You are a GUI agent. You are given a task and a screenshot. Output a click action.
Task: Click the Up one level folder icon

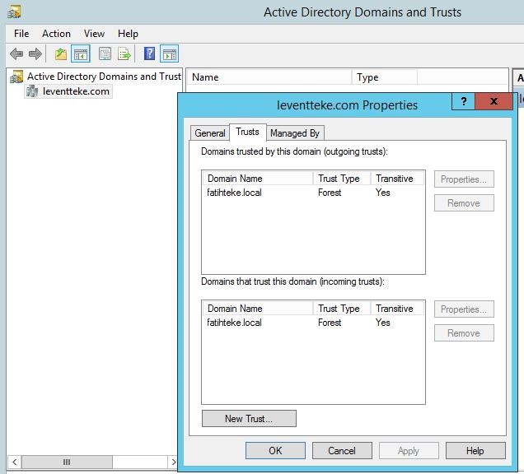[x=61, y=53]
